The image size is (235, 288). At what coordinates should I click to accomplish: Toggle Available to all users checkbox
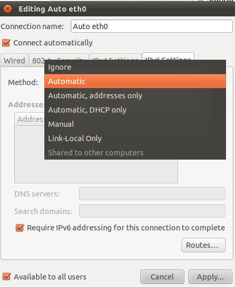[x=6, y=276]
